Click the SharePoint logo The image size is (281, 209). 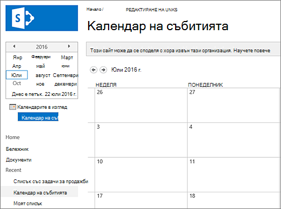point(42,18)
